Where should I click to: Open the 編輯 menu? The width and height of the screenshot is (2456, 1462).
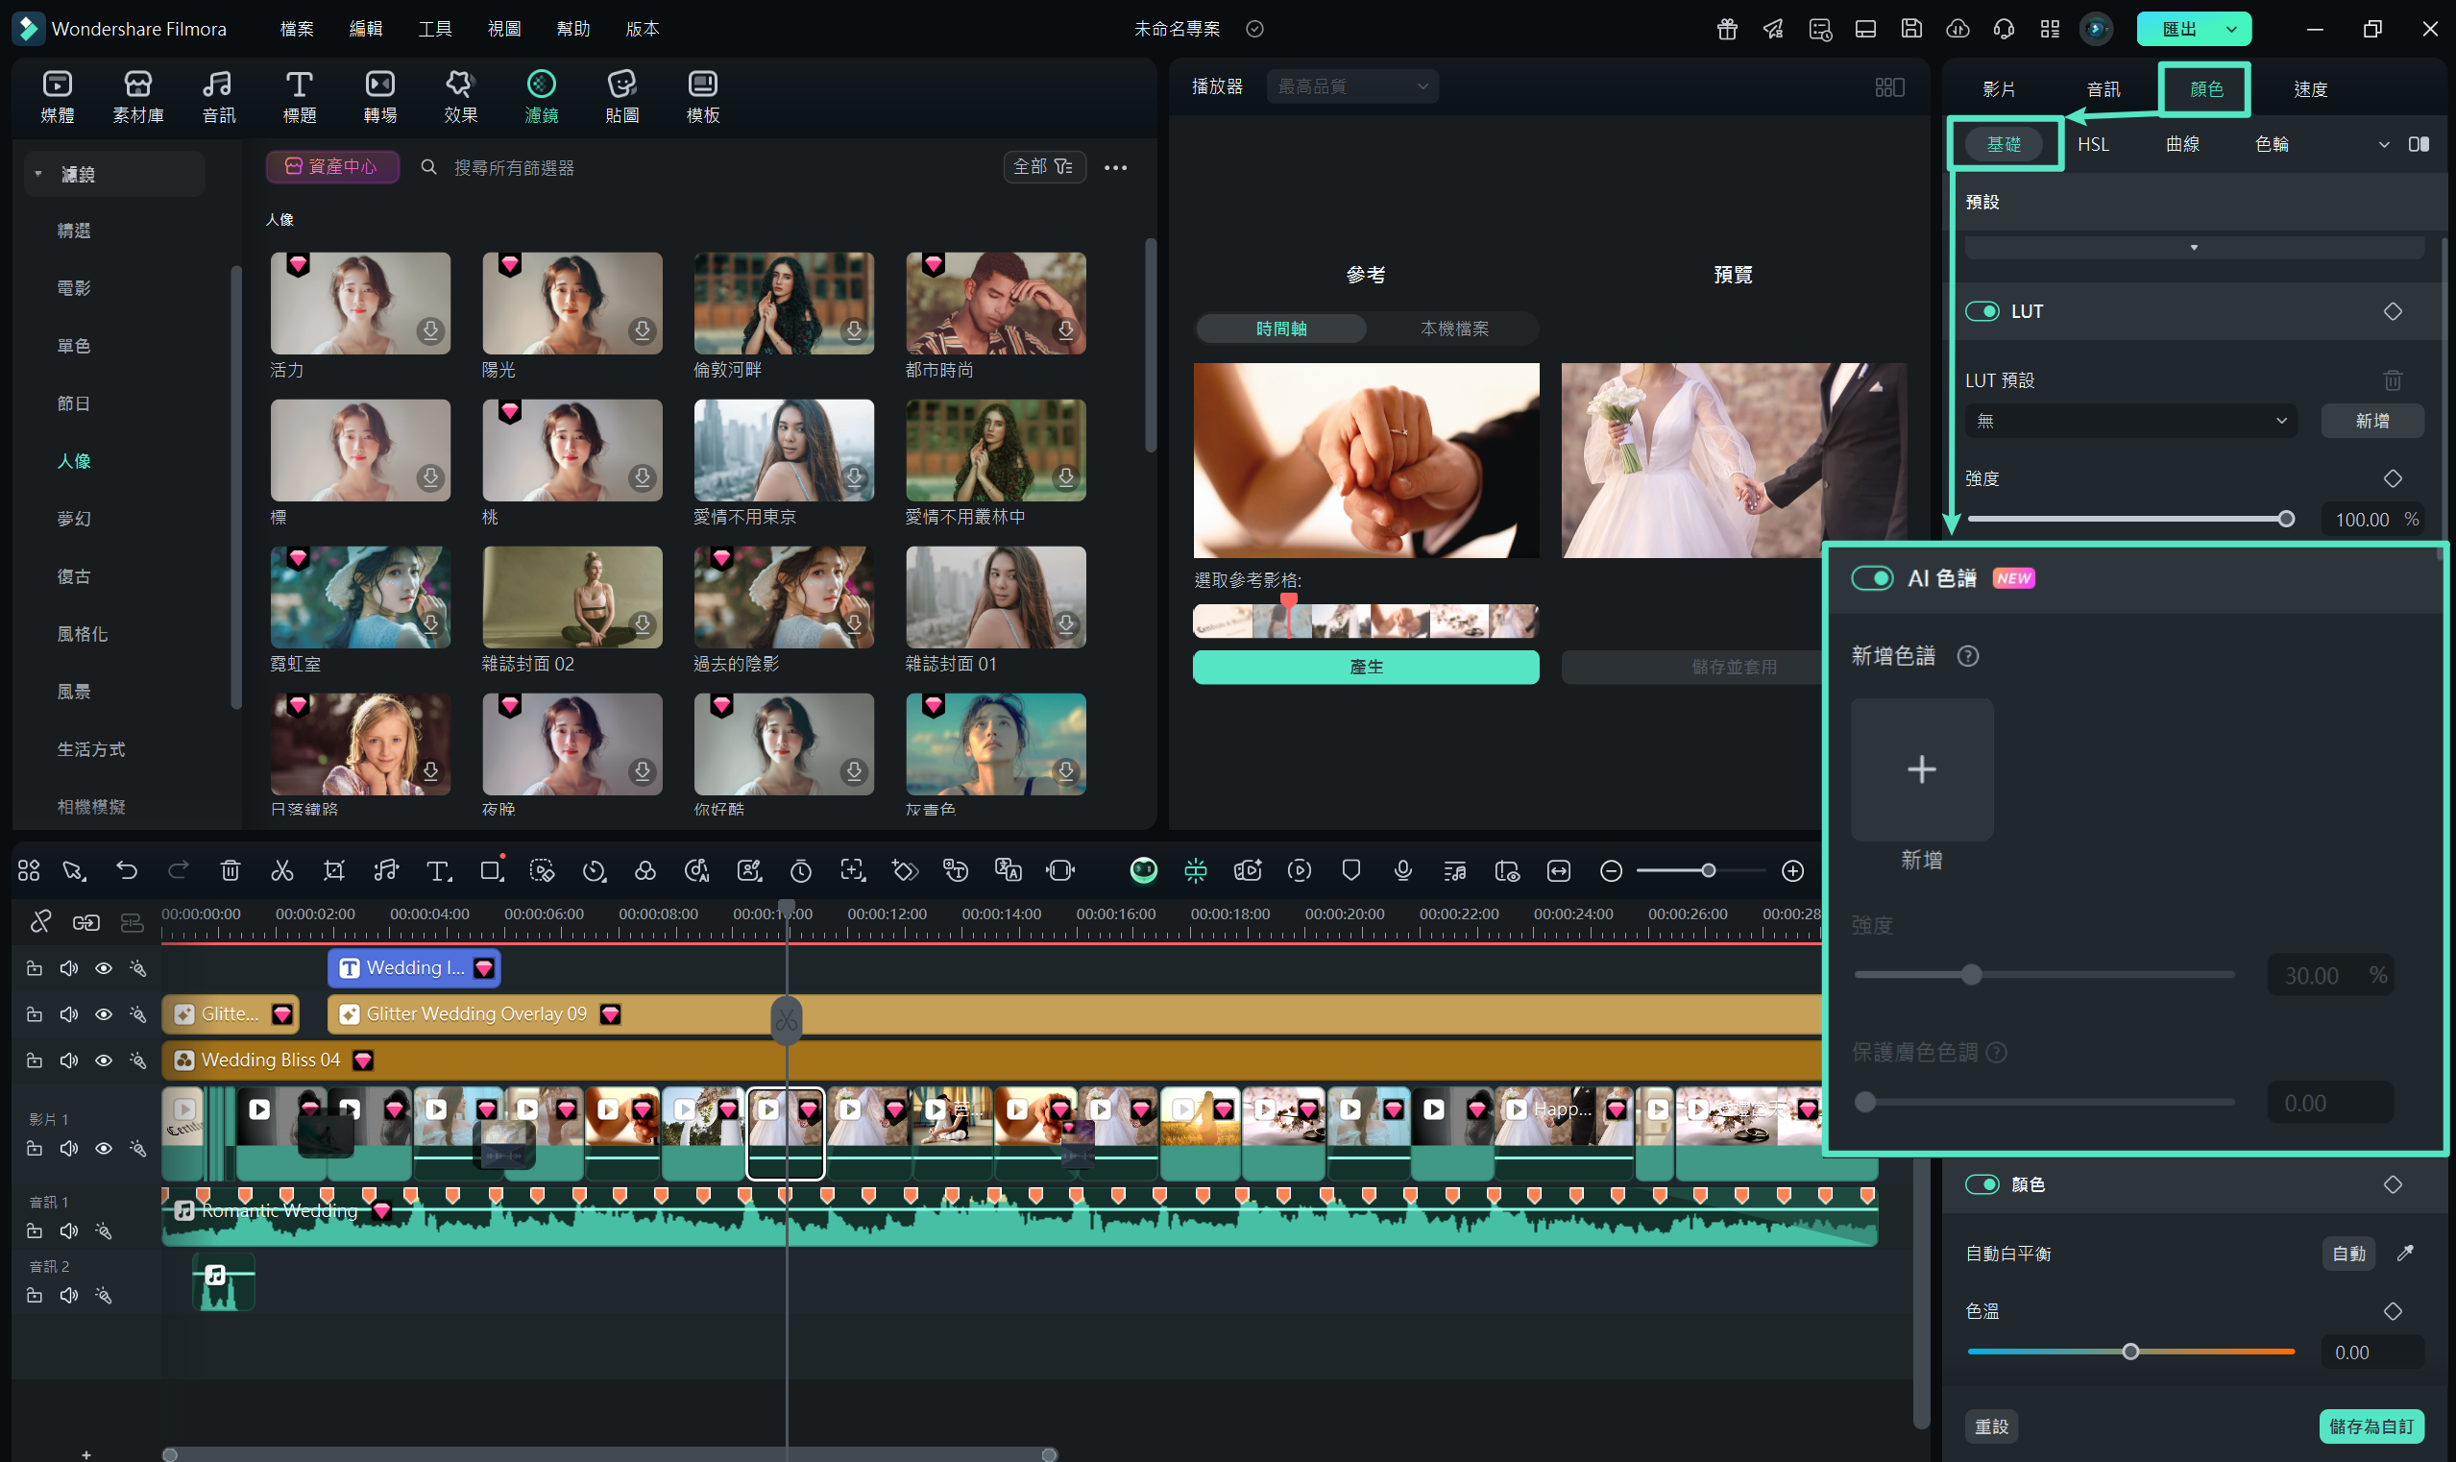tap(366, 29)
